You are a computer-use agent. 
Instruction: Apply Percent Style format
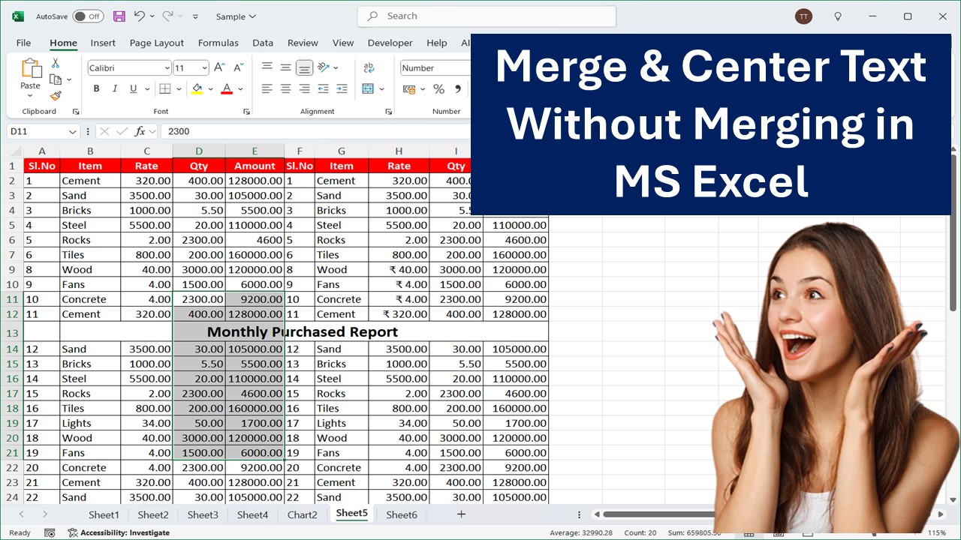coord(438,89)
